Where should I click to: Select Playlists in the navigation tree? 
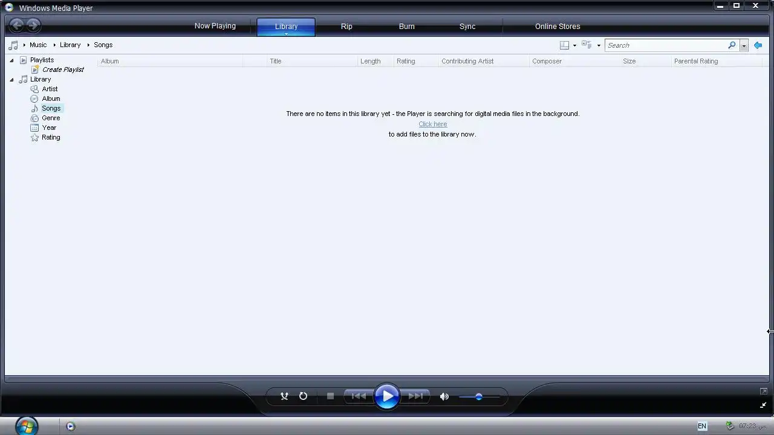42,60
